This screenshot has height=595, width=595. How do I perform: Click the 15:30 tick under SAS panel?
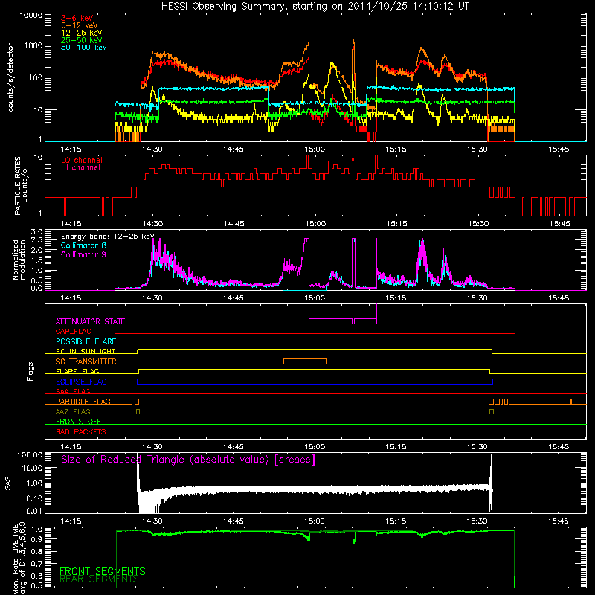click(477, 521)
